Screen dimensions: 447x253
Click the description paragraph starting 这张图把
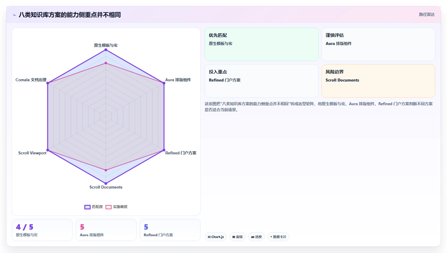(x=319, y=107)
